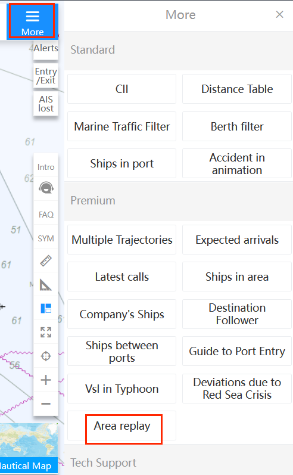293x475 pixels.
Task: Activate fullscreen expand arrows icon
Action: click(46, 333)
